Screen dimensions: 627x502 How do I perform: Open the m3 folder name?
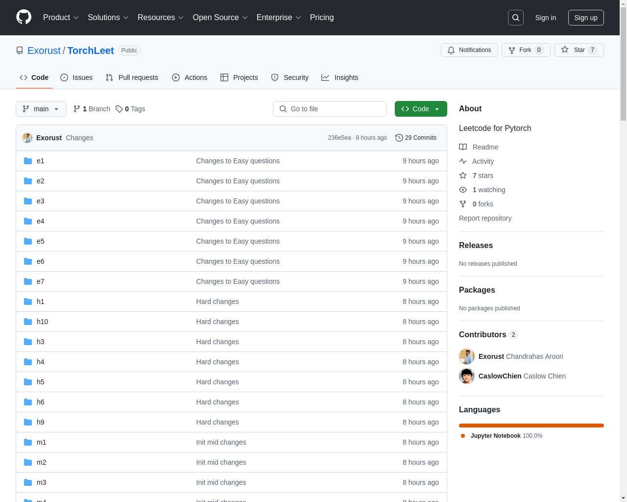pyautogui.click(x=42, y=482)
